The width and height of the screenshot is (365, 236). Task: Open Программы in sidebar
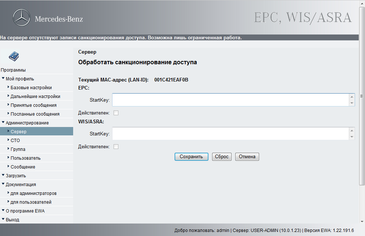coord(13,70)
